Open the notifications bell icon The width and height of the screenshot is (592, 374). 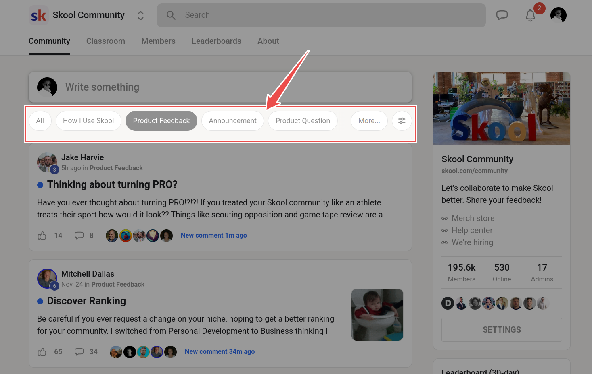click(530, 15)
